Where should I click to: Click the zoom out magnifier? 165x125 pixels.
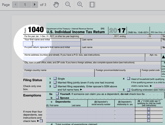pyautogui.click(x=68, y=5)
